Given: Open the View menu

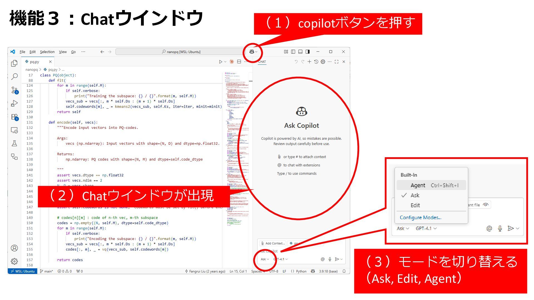Looking at the screenshot, I should tap(63, 52).
